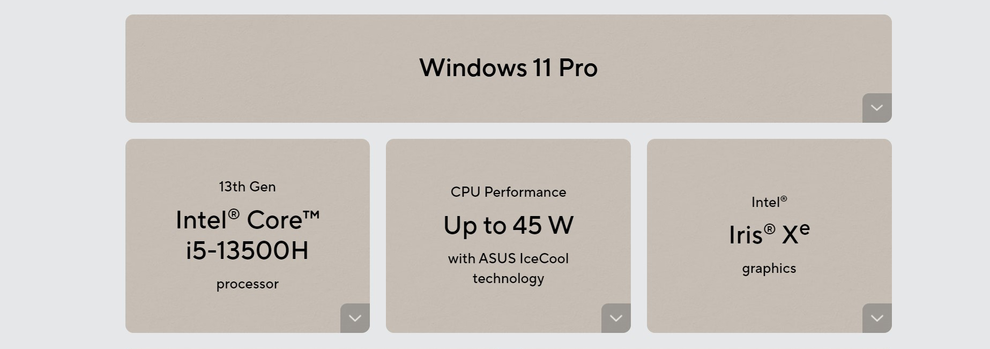Click the 13th Gen label

247,187
